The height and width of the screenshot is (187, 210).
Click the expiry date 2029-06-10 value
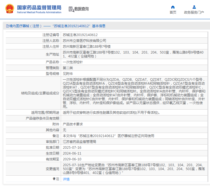click(x=72, y=159)
